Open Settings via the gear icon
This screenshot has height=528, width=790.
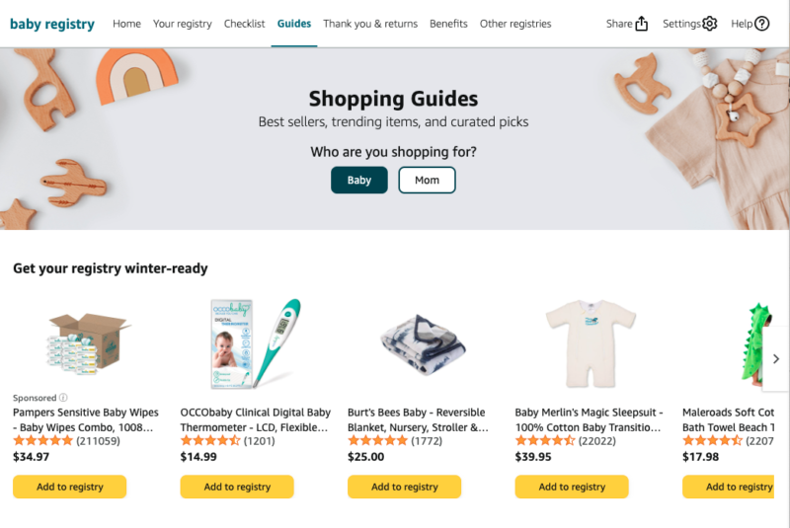coord(710,24)
